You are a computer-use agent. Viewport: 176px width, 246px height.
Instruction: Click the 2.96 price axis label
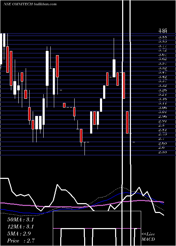click(x=163, y=117)
